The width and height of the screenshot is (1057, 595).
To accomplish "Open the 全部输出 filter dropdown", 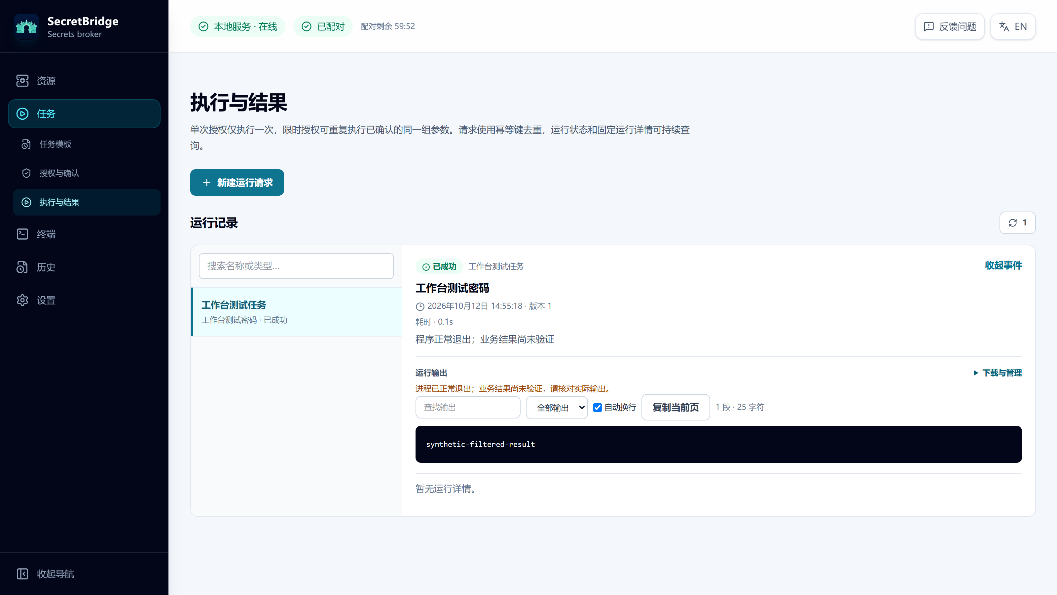I will coord(557,407).
